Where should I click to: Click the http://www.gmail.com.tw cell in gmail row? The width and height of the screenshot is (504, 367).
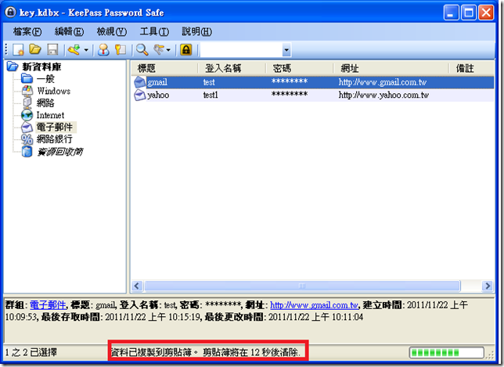click(x=383, y=82)
